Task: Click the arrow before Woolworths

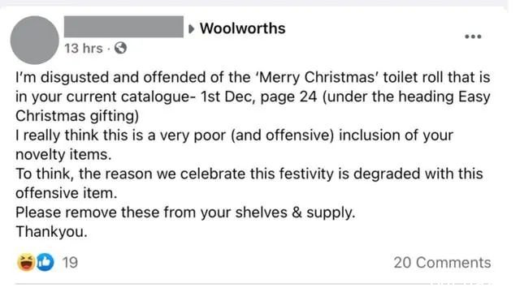Action: pyautogui.click(x=191, y=29)
